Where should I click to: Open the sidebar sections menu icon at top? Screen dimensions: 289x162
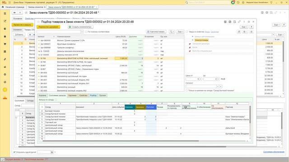tap(5, 13)
